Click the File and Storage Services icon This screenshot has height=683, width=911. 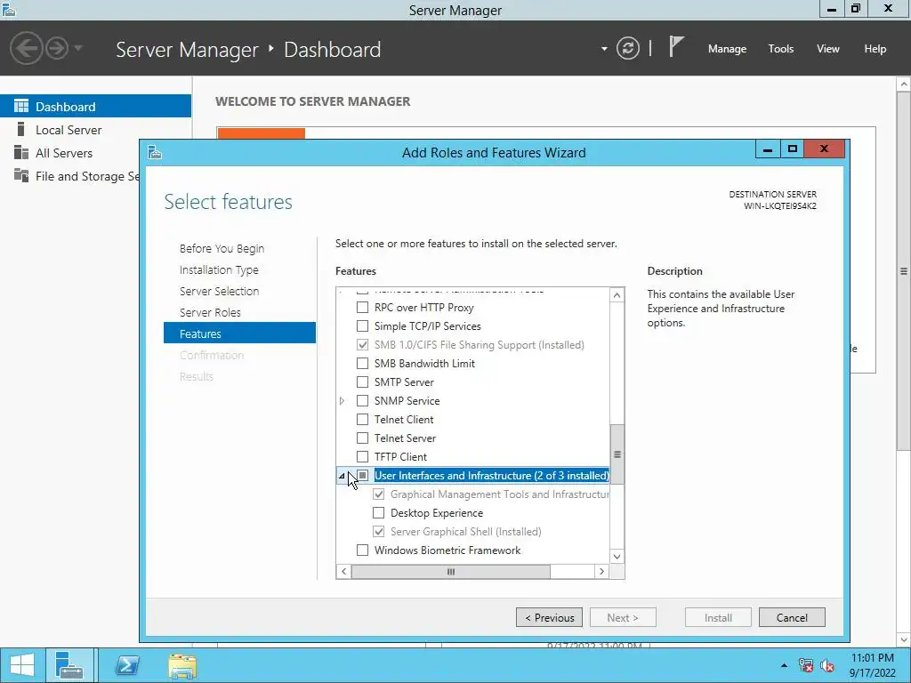coord(21,175)
